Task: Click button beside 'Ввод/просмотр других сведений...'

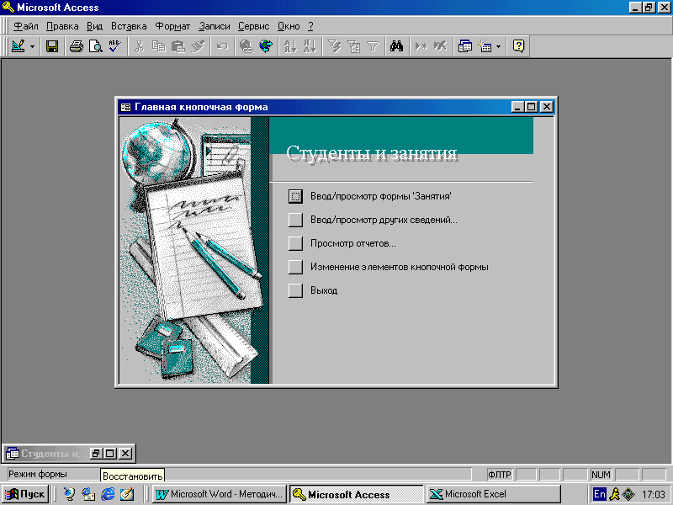Action: 295,220
